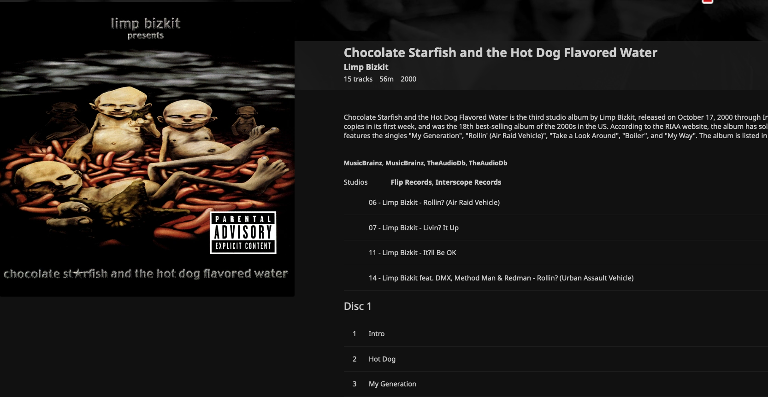Open the album cover artwork image
Viewport: 768px width, 397px height.
click(x=147, y=149)
